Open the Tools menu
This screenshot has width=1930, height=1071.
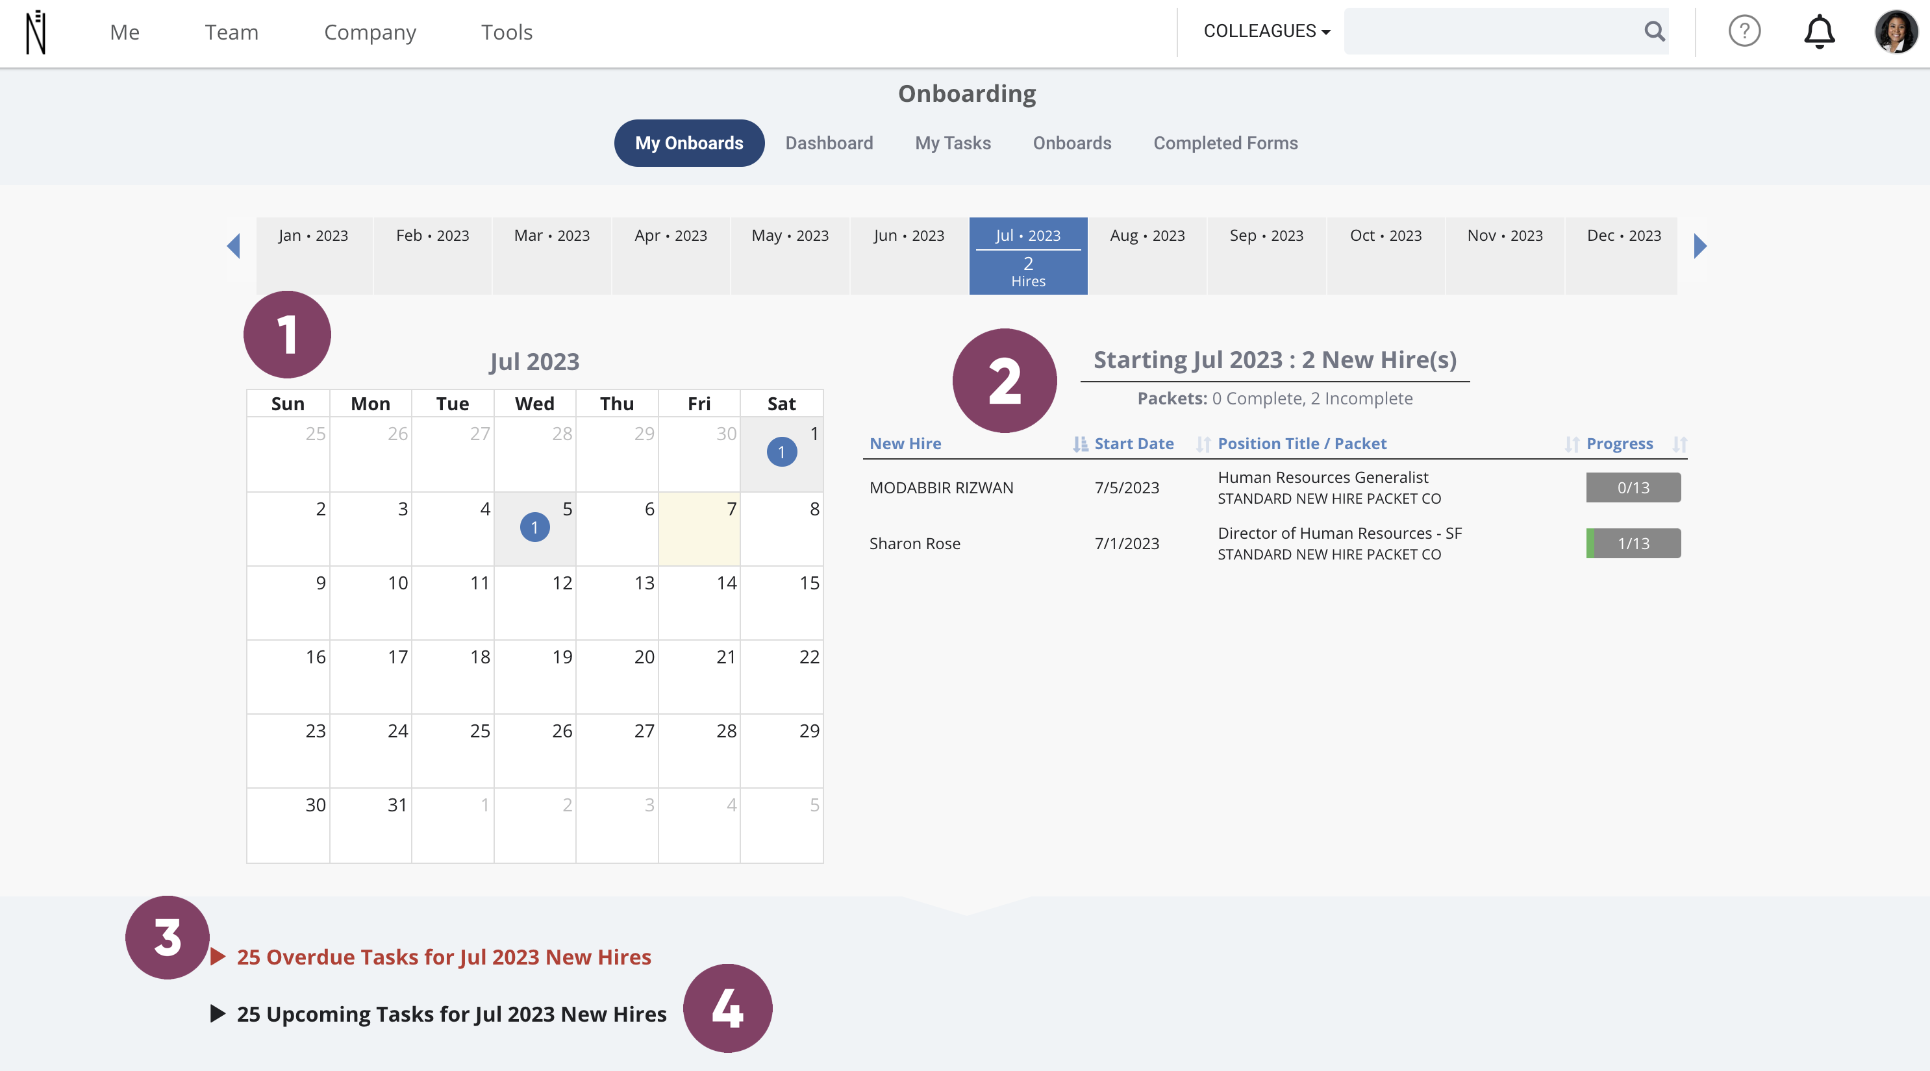(x=507, y=32)
